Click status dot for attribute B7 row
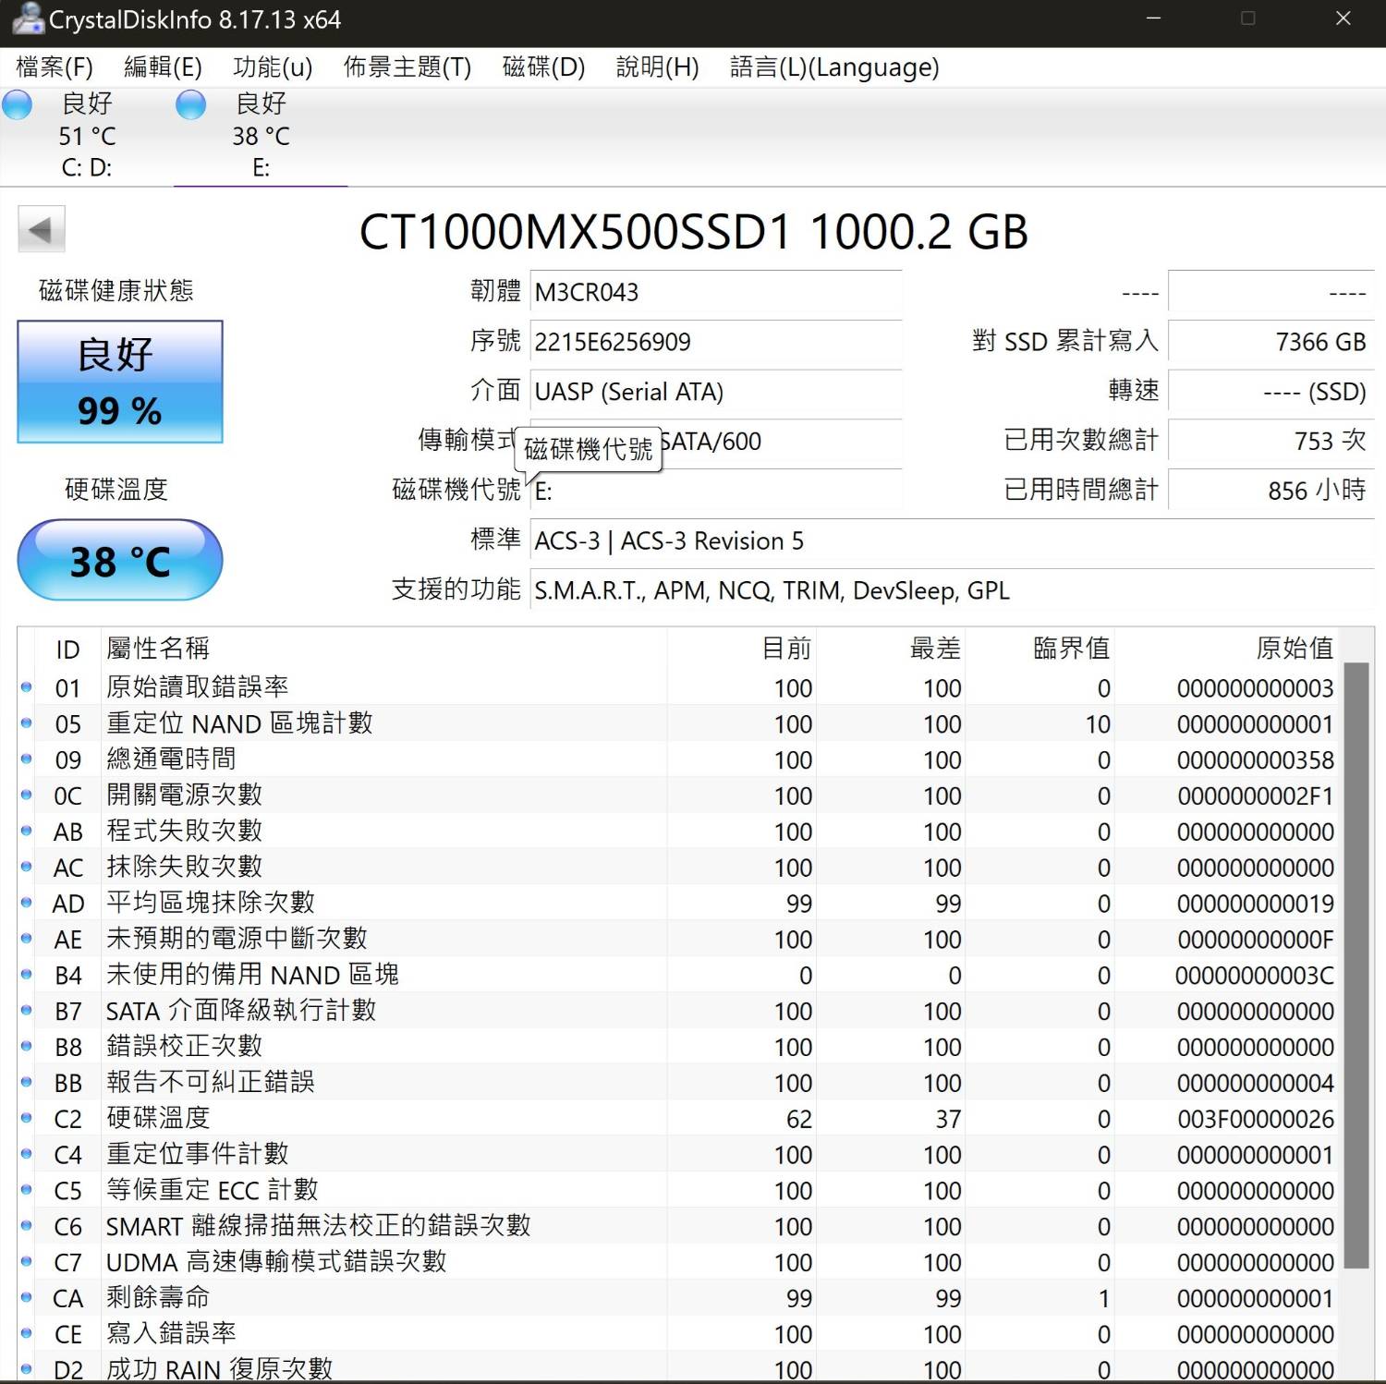1386x1384 pixels. tap(26, 1010)
